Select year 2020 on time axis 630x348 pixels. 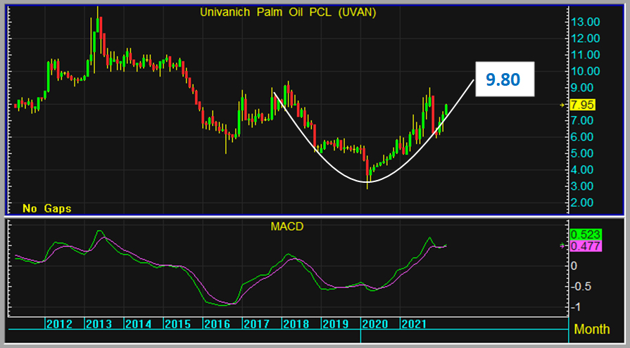pyautogui.click(x=374, y=324)
